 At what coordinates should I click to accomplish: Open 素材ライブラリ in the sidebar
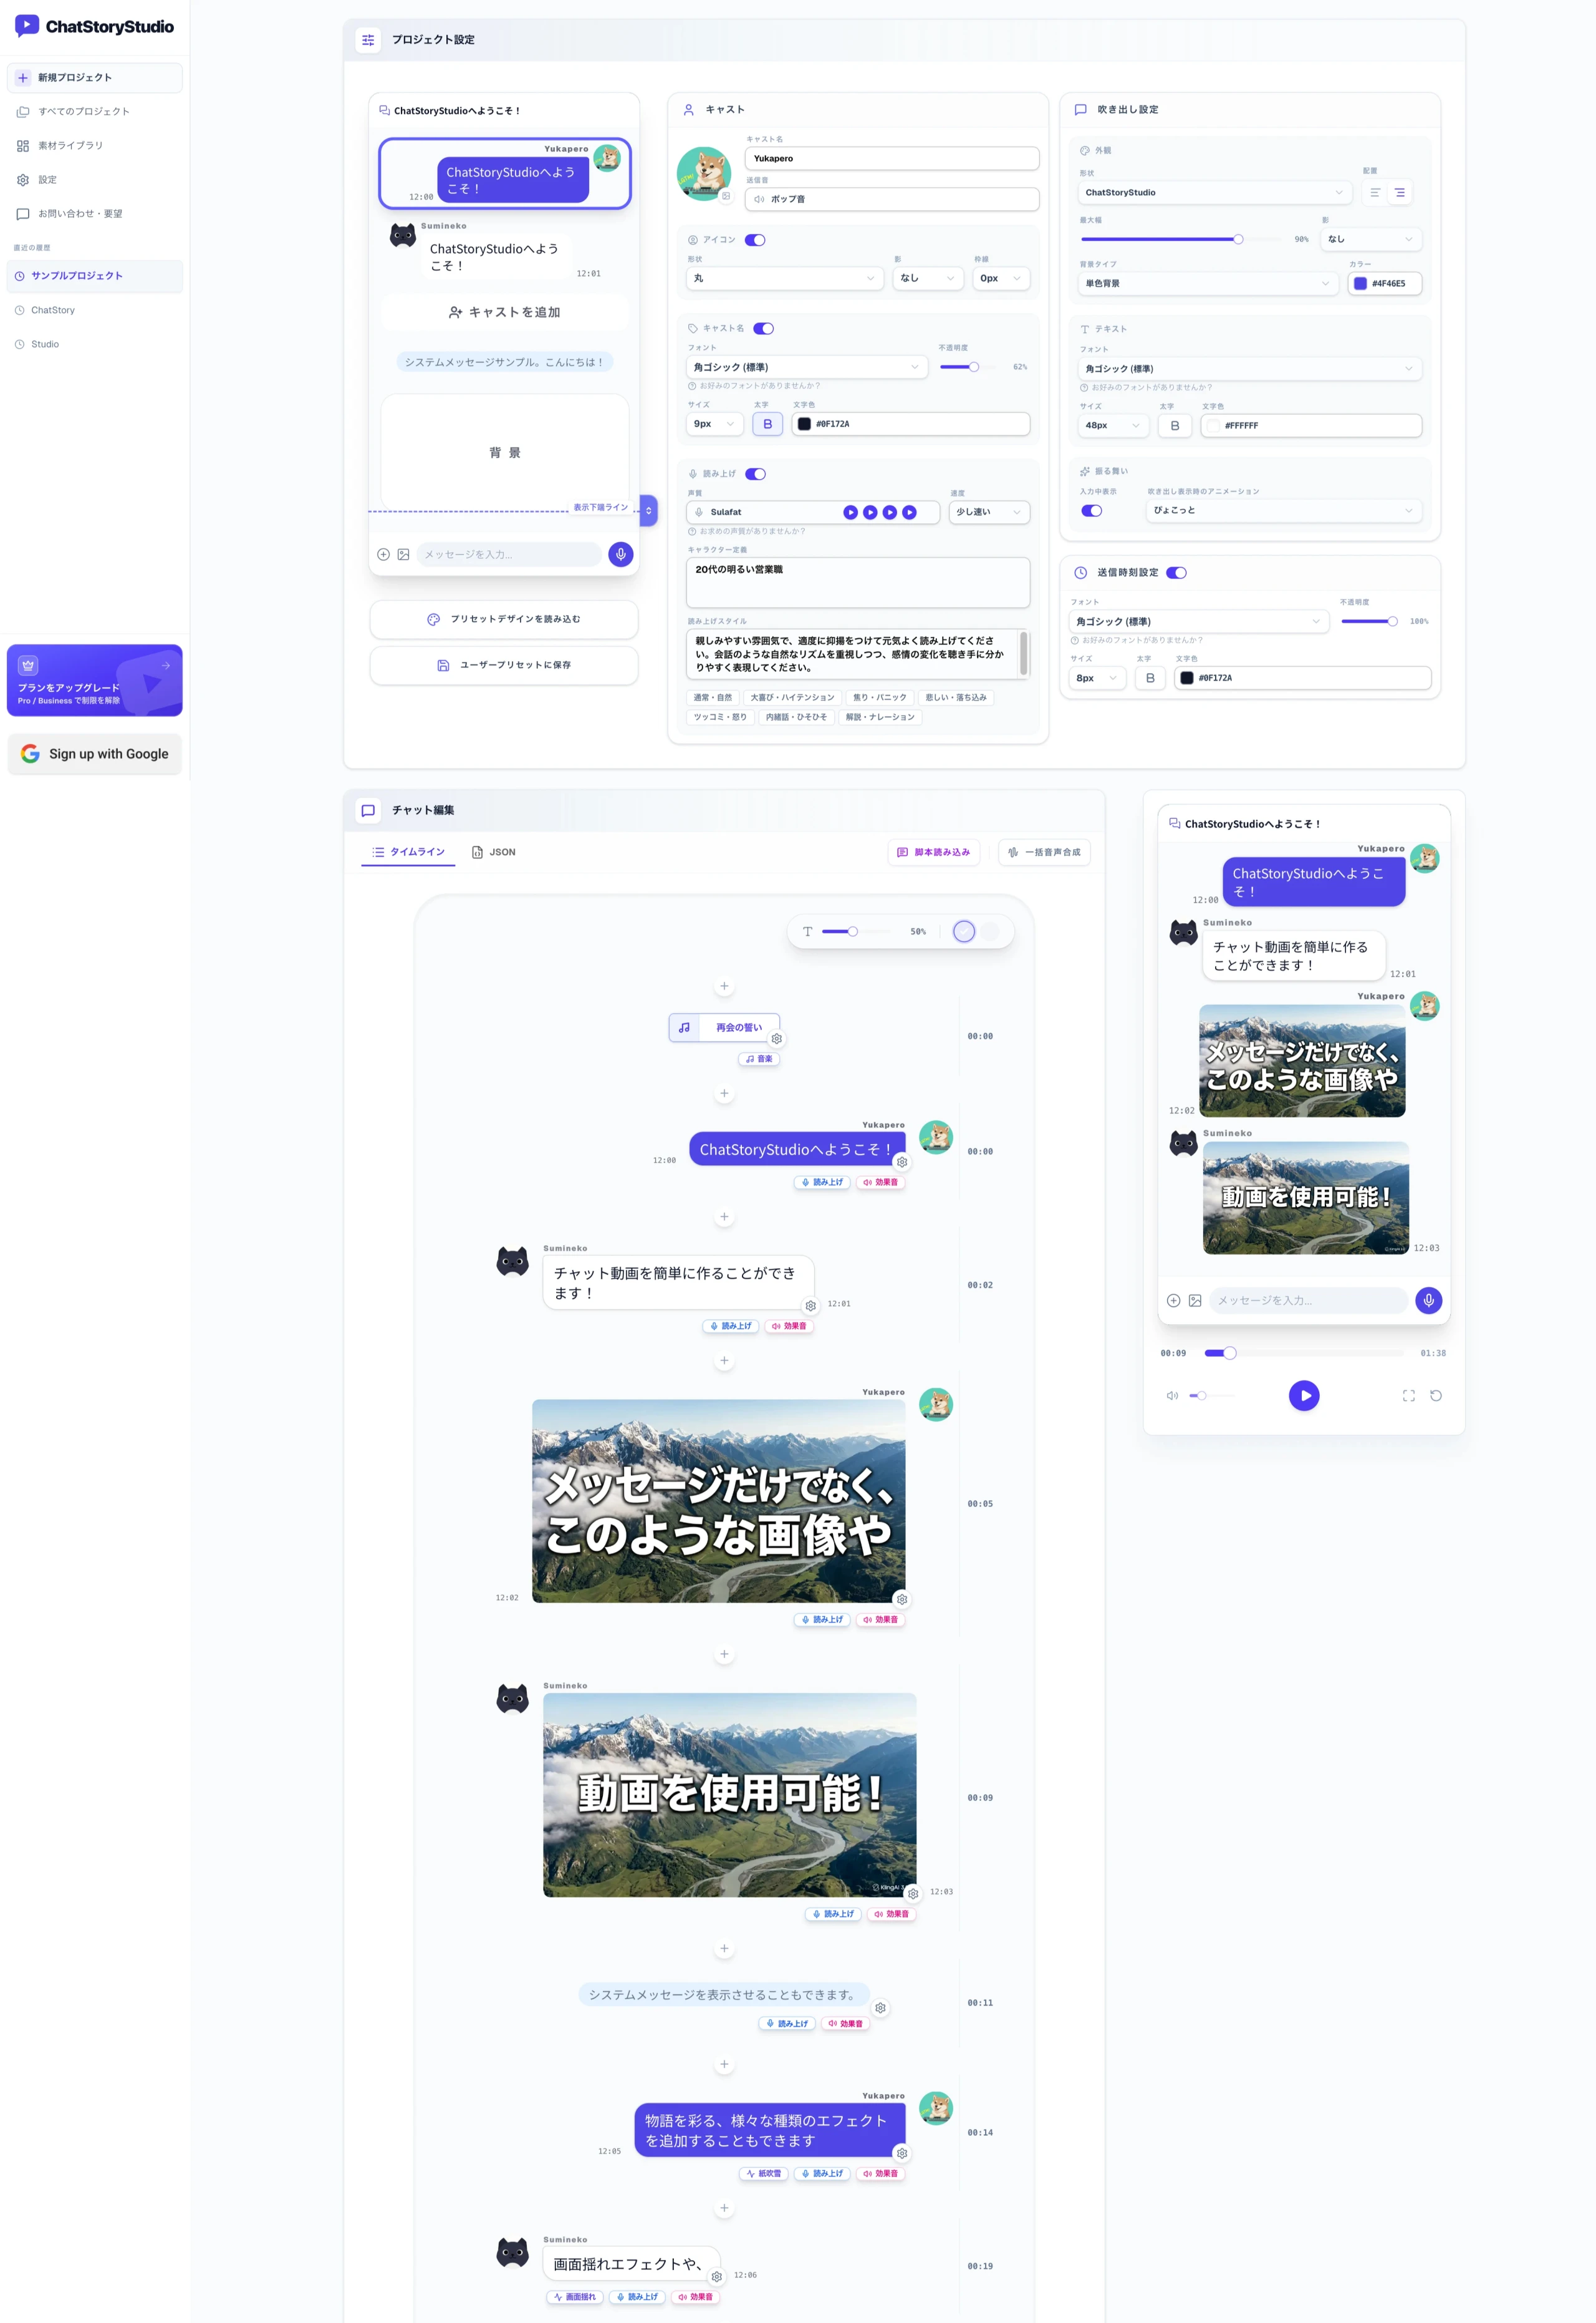95,146
